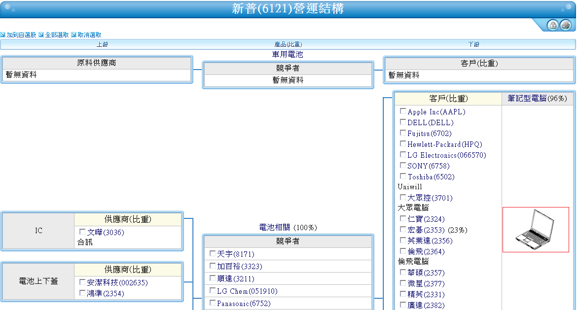Open the Apple Inc(AAPL) link
Image resolution: width=577 pixels, height=310 pixels.
(x=436, y=112)
